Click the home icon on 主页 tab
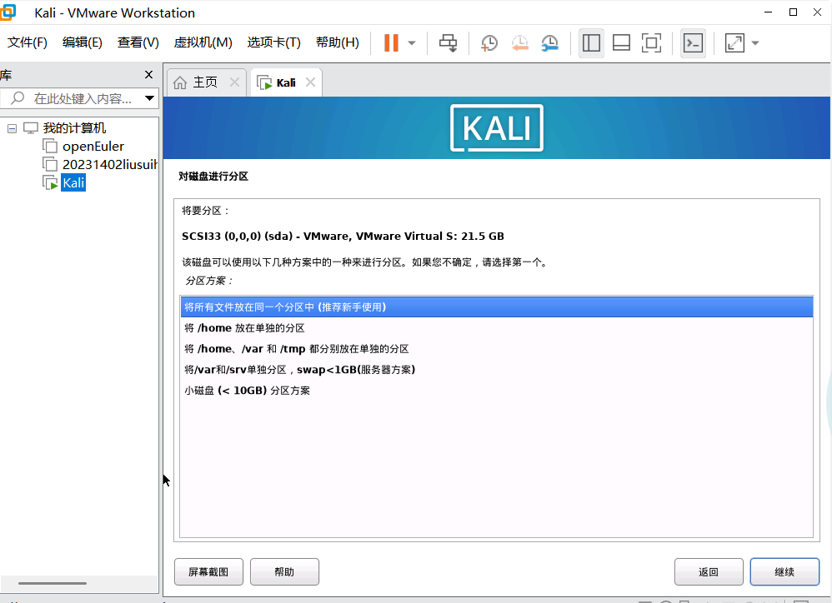This screenshot has height=603, width=832. click(180, 82)
